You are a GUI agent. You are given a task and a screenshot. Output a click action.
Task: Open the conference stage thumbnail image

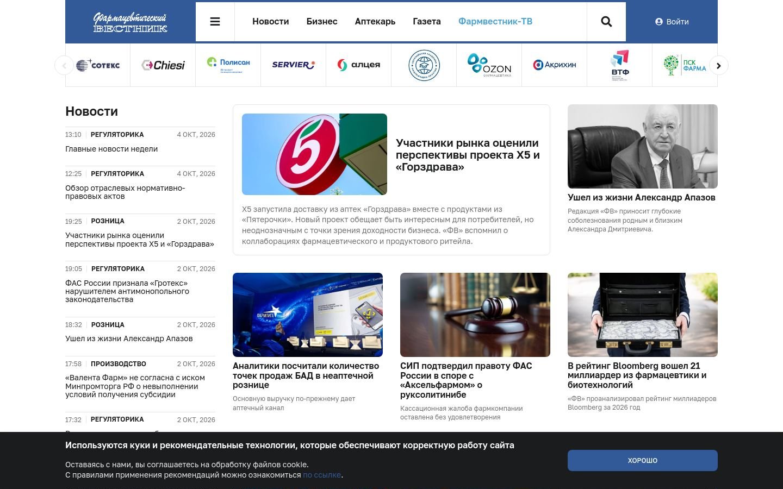(308, 315)
